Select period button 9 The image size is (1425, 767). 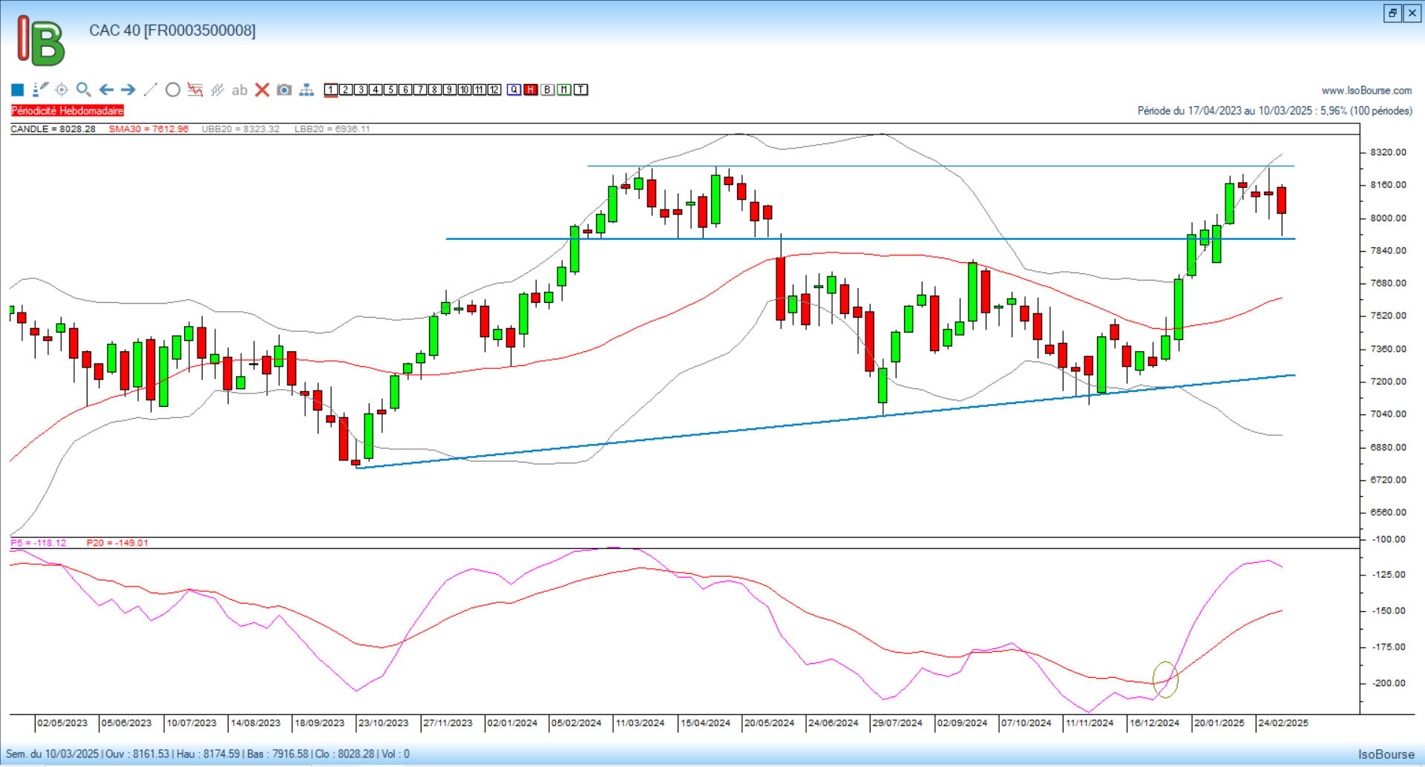click(x=450, y=90)
